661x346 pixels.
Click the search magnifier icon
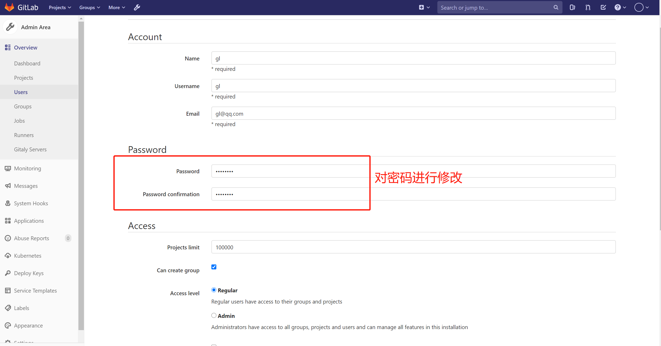(556, 8)
